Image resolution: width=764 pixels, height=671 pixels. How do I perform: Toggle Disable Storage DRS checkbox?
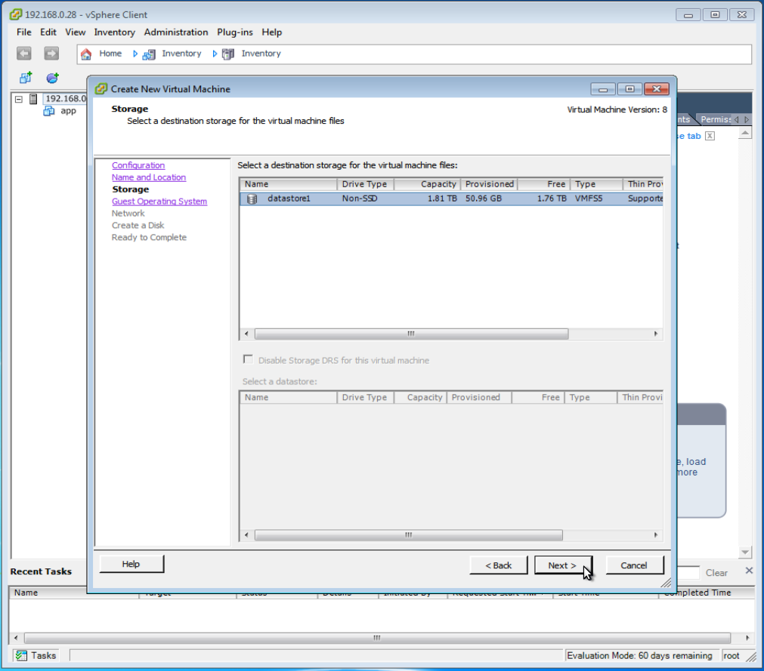click(x=248, y=359)
